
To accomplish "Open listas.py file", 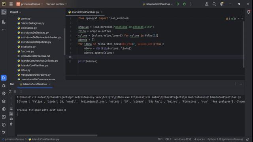I will [24, 70].
